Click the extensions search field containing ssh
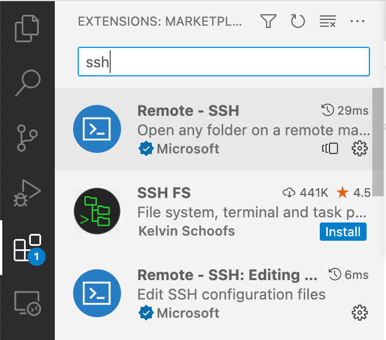The height and width of the screenshot is (340, 386). pyautogui.click(x=223, y=62)
